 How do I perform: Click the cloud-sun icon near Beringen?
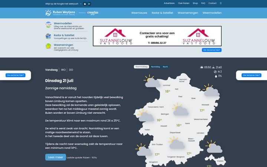point(180,109)
